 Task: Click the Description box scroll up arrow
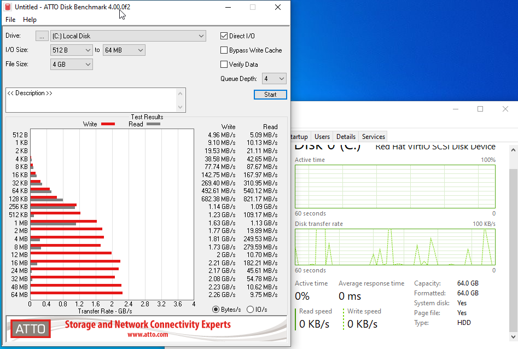click(180, 94)
